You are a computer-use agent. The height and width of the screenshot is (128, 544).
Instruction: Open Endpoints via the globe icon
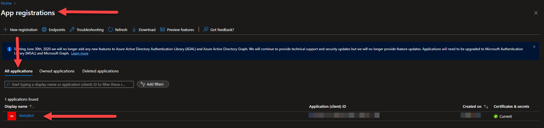44,30
